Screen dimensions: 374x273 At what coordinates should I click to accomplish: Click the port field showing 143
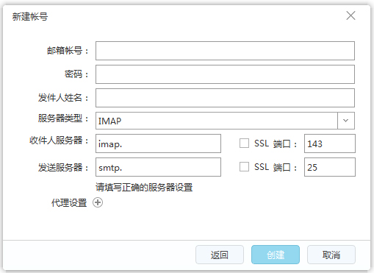[330, 143]
